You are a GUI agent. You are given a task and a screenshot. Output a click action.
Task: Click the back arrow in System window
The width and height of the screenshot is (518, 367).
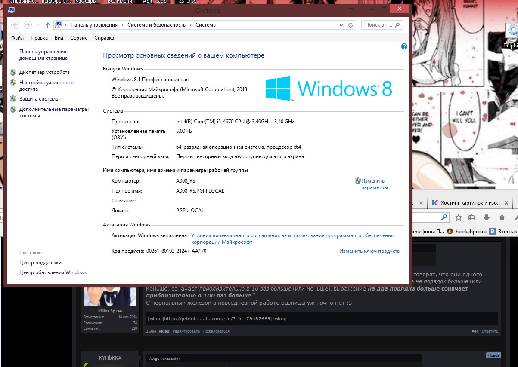click(x=16, y=25)
